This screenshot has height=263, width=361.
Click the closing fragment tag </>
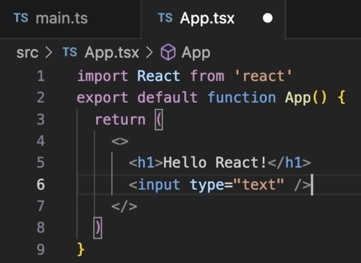(124, 206)
